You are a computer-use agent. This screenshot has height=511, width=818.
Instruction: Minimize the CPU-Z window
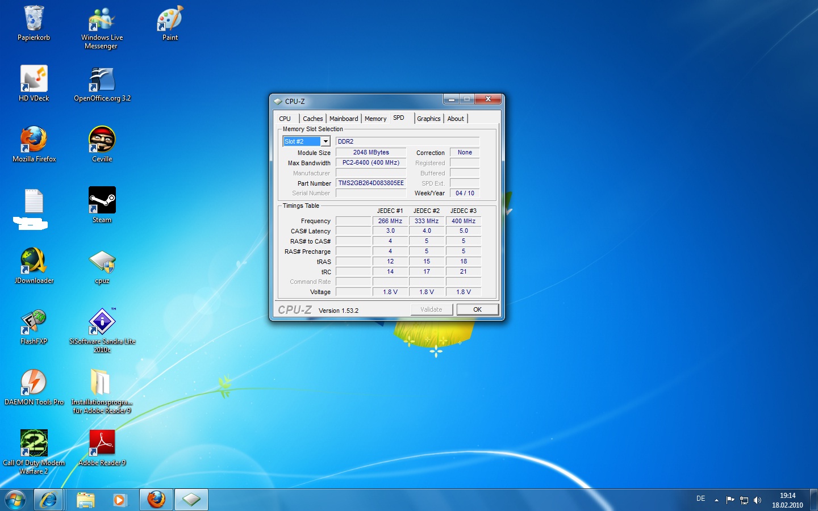pyautogui.click(x=451, y=99)
